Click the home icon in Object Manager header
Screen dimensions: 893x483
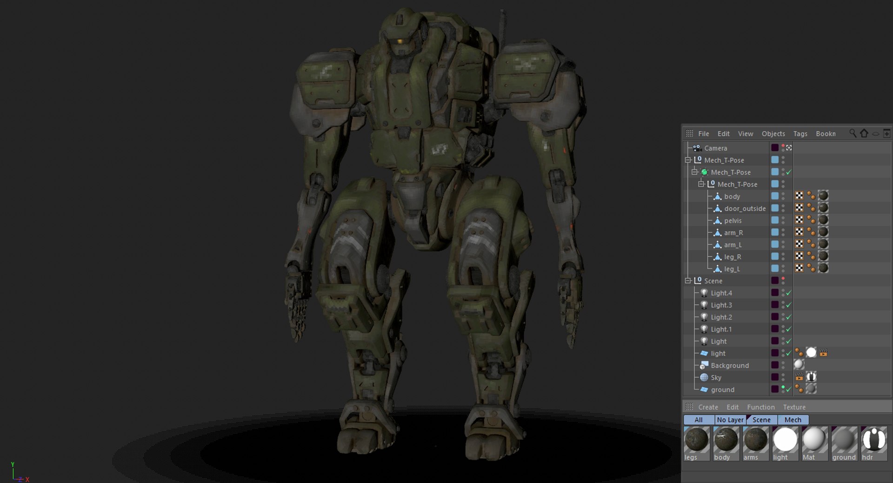tap(864, 133)
